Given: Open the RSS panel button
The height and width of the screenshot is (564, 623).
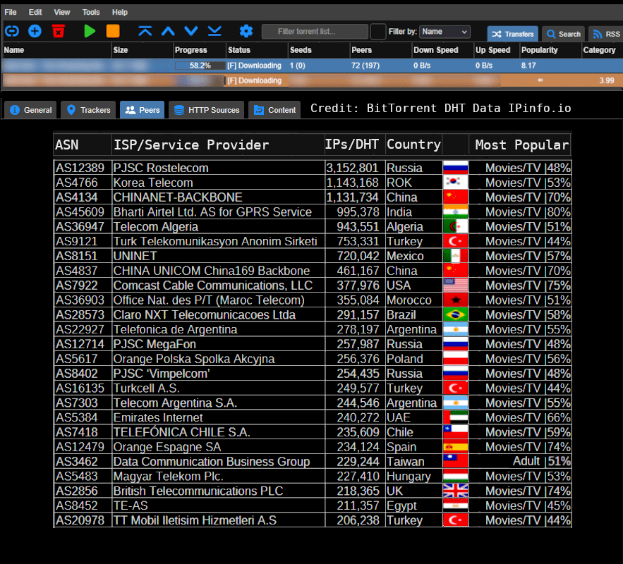Looking at the screenshot, I should click(606, 34).
